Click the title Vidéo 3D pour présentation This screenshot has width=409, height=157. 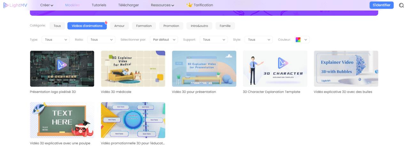pyautogui.click(x=194, y=92)
